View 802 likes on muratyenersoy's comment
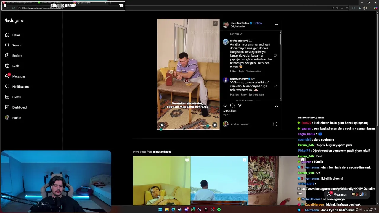The width and height of the screenshot is (379, 213). [234, 95]
